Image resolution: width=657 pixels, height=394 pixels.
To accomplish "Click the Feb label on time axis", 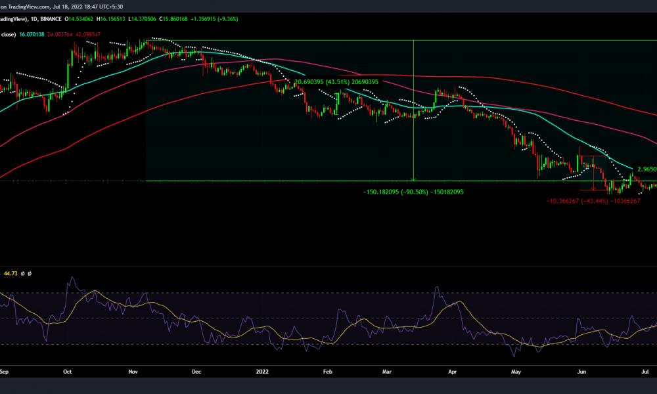I will click(x=328, y=372).
